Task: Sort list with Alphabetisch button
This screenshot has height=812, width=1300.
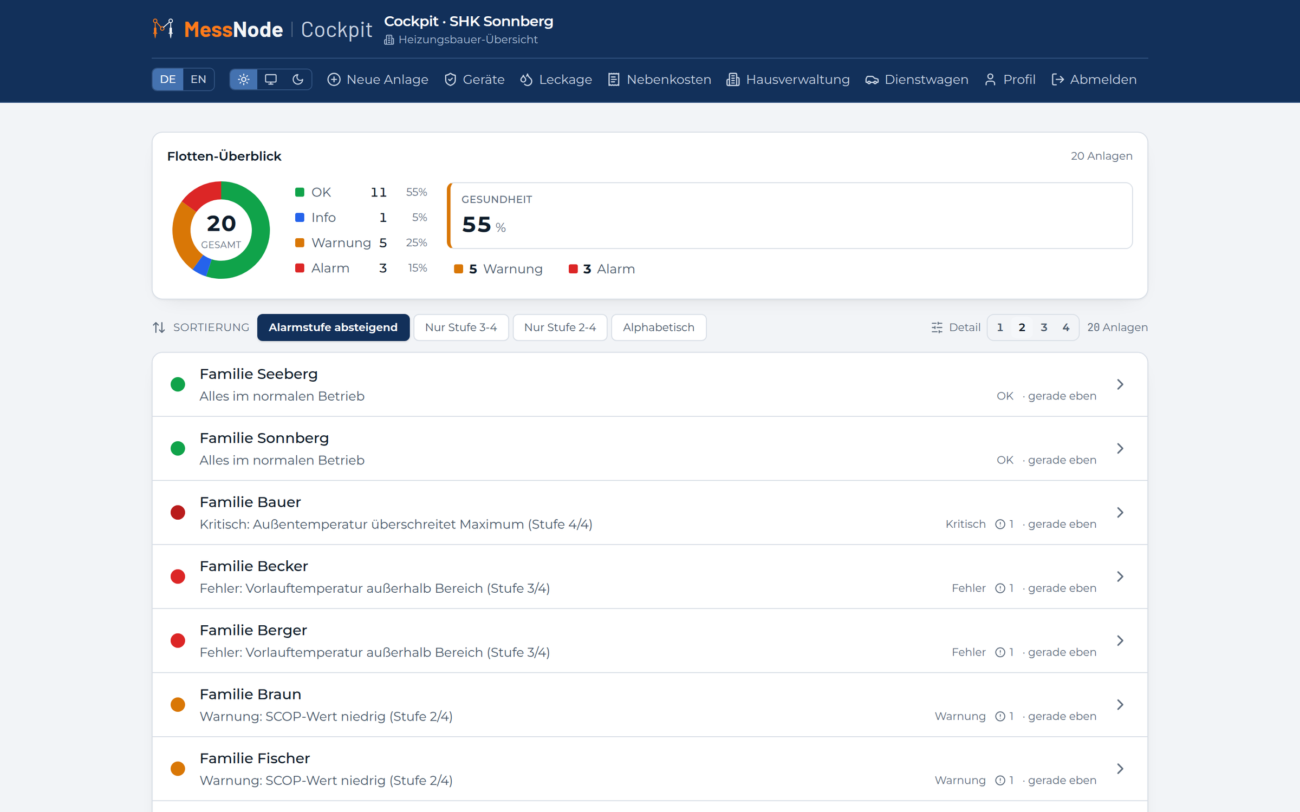Action: point(659,328)
